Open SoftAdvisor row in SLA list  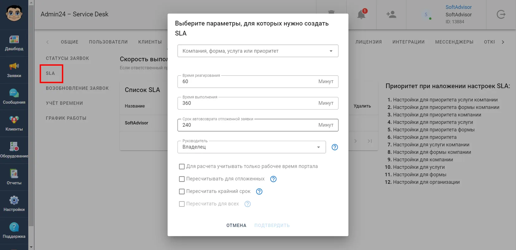click(136, 123)
